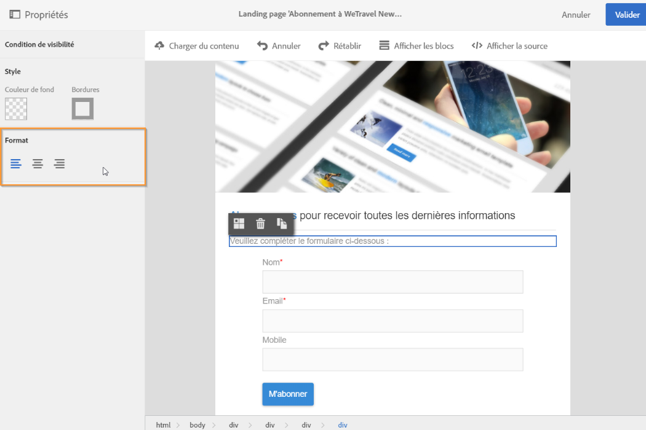Select the body breadcrumb item
The width and height of the screenshot is (646, 430).
click(197, 425)
